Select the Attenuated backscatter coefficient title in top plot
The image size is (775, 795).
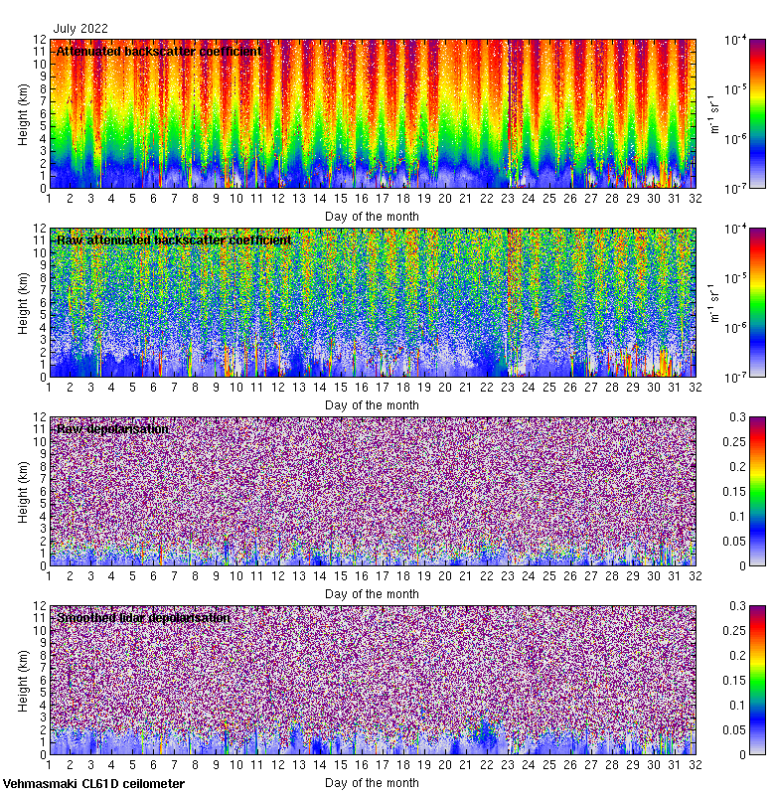[159, 51]
